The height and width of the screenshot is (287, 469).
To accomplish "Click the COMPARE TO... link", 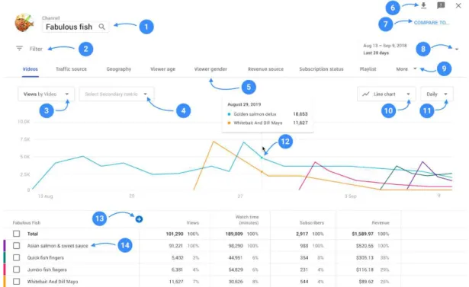I will 432,23.
